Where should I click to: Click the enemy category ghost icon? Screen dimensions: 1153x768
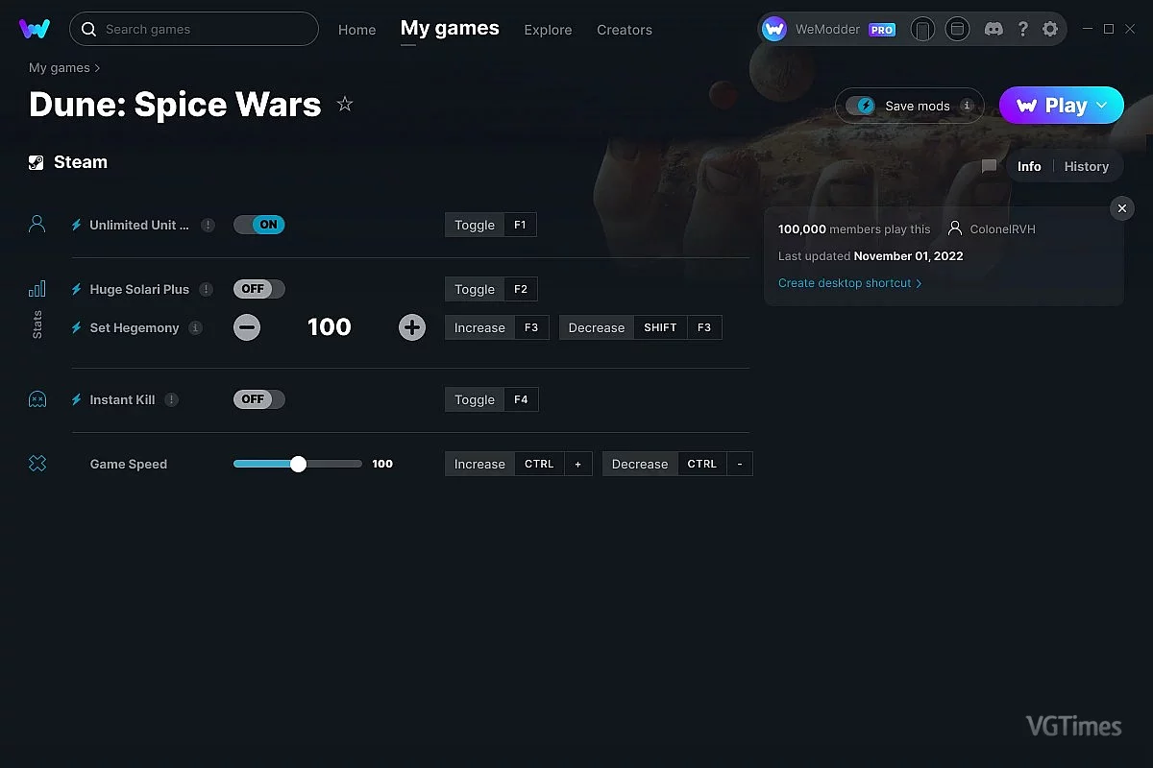[x=37, y=399]
